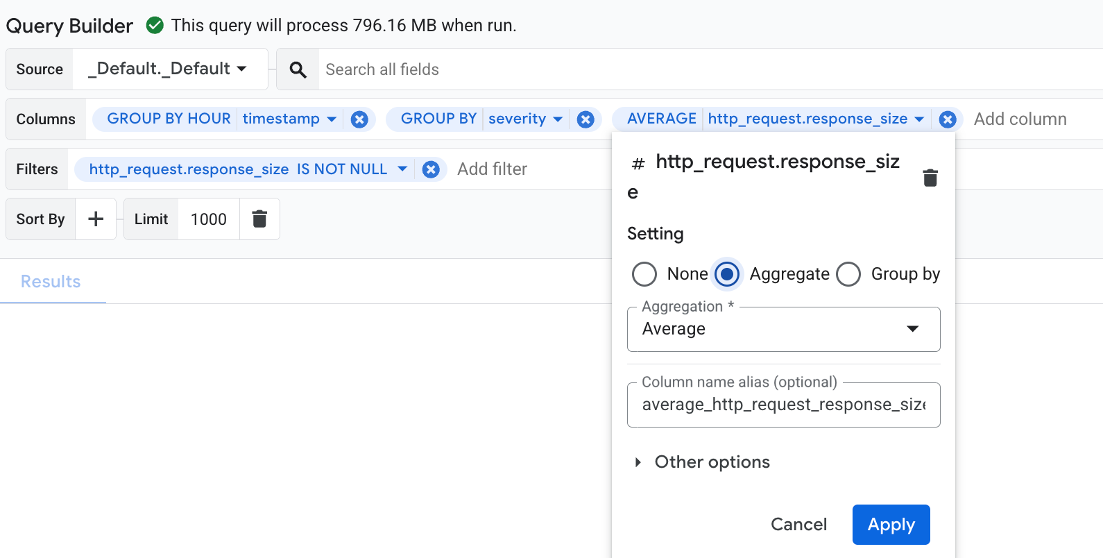
Task: Add a Sort By field with plus
Action: coord(96,219)
